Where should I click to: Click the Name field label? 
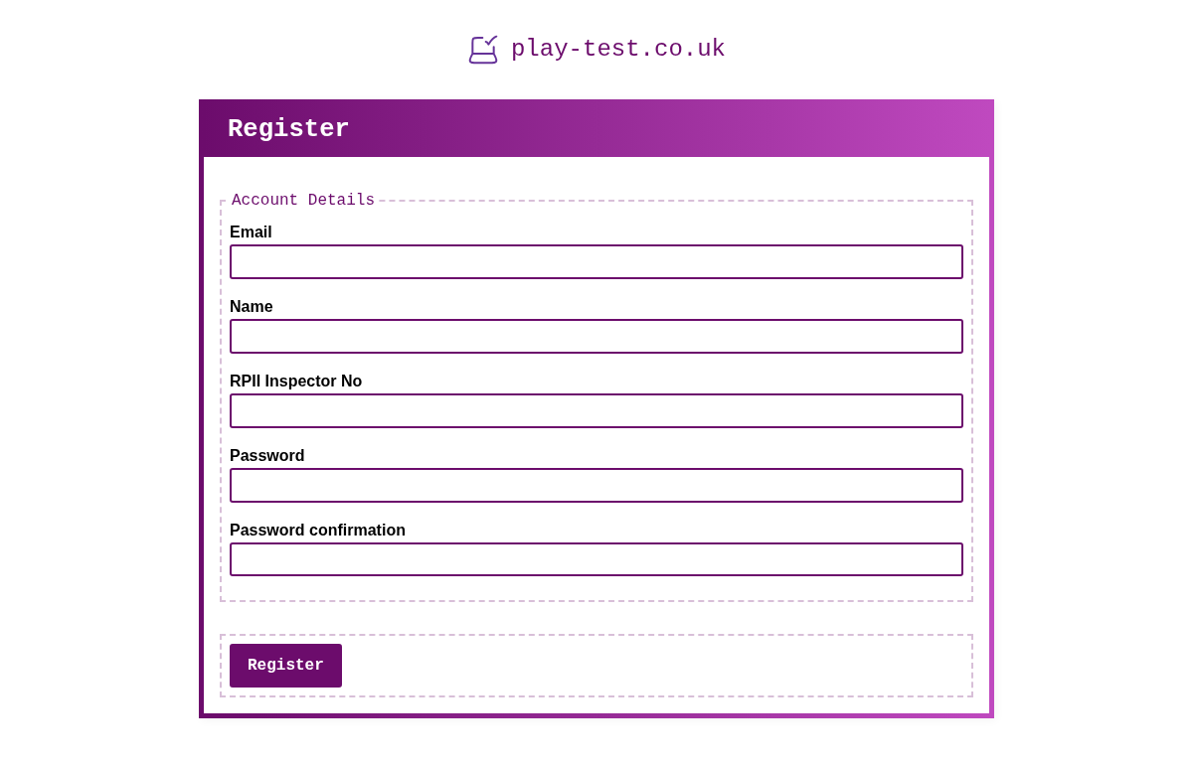tap(251, 306)
